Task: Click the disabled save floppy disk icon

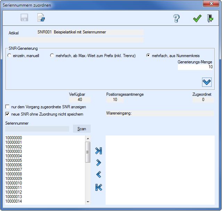Action: 24,18
